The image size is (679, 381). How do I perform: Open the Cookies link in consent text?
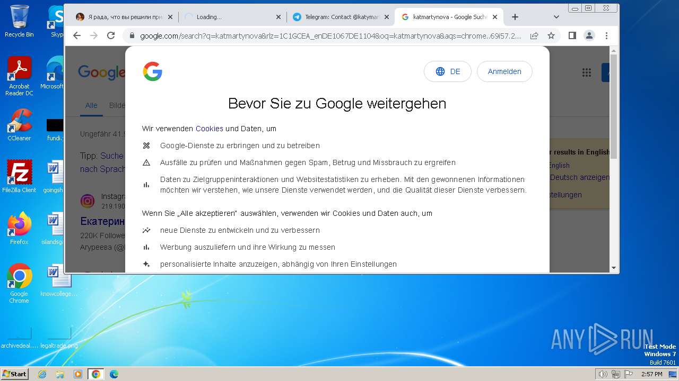coord(210,129)
